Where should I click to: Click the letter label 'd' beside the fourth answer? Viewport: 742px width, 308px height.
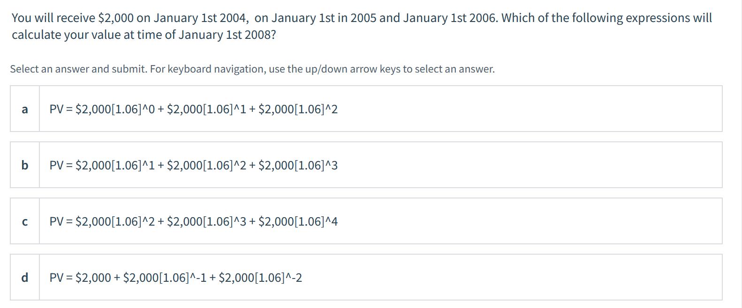point(25,277)
